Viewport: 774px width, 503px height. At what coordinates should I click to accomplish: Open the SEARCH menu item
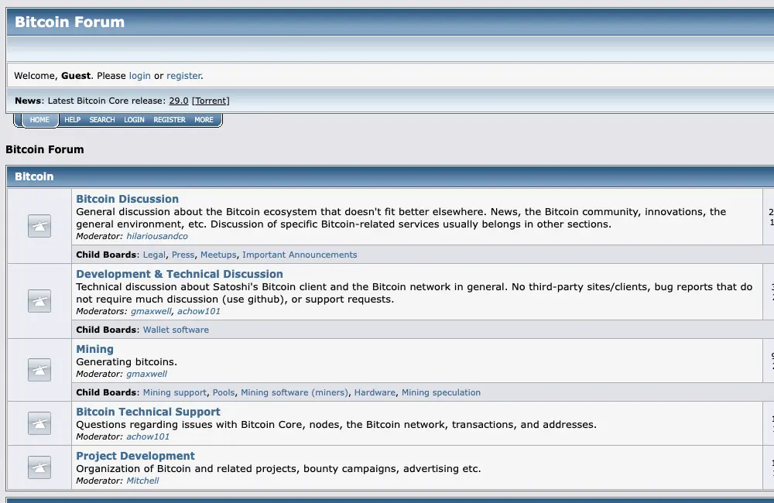pyautogui.click(x=102, y=120)
